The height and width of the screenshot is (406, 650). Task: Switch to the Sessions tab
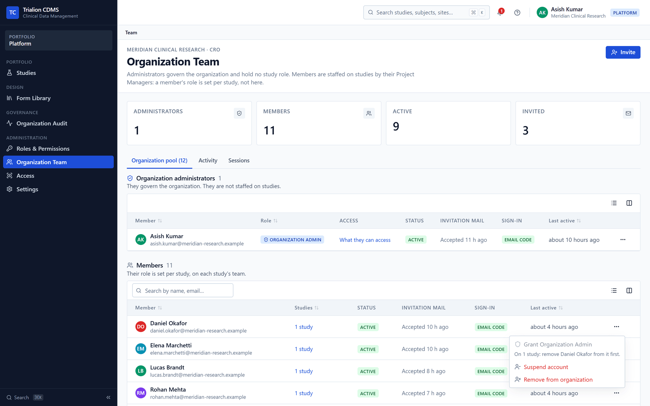pyautogui.click(x=239, y=160)
